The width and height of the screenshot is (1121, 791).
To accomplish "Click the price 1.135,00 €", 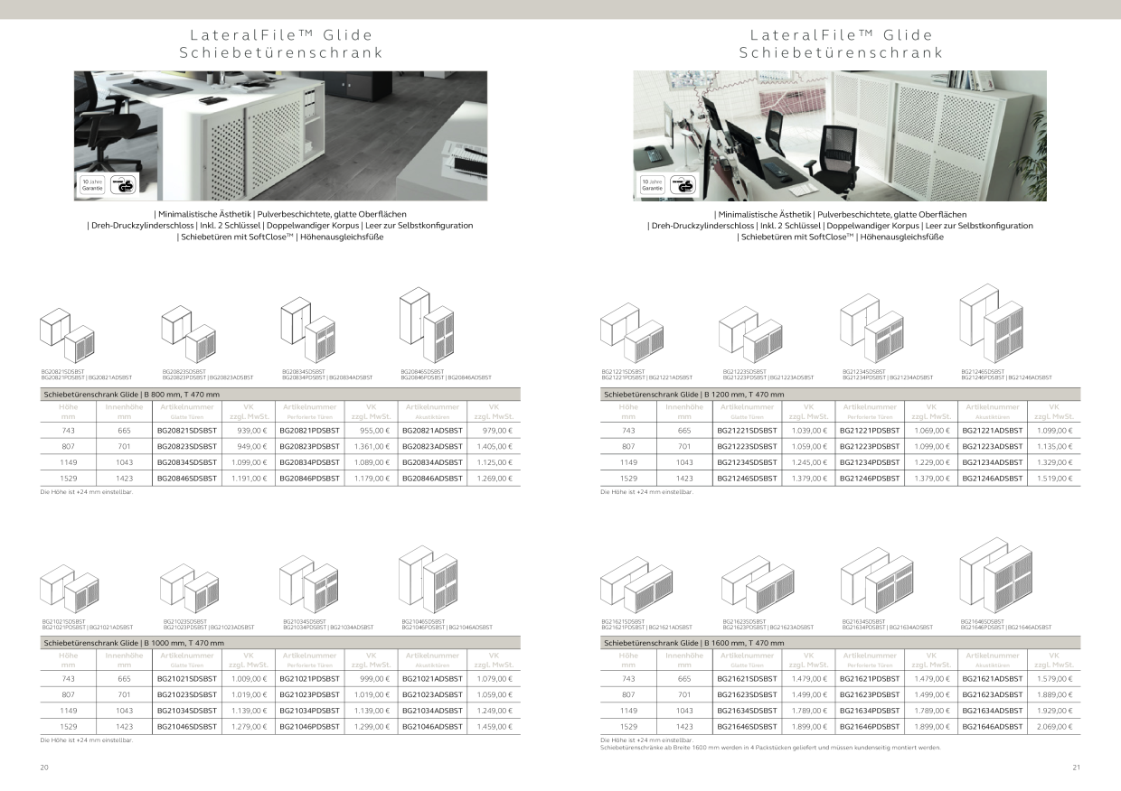I will [1054, 446].
